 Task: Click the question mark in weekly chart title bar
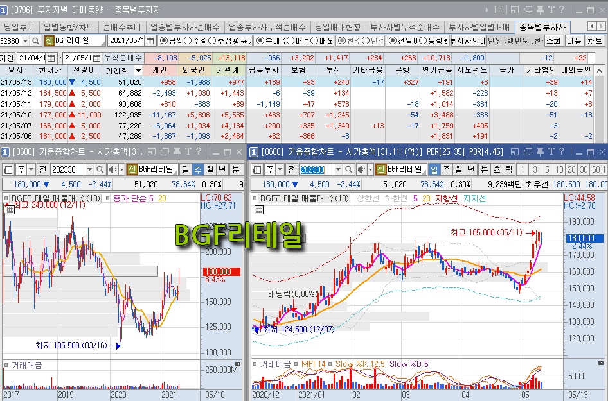point(199,151)
